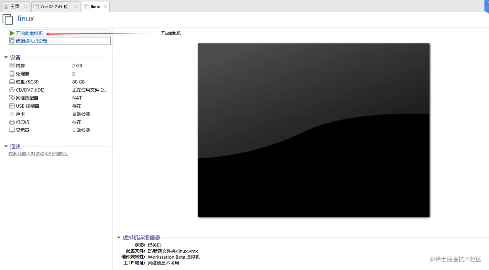This screenshot has width=489, height=270.
Task: Select the USB 控制器 controller icon
Action: coord(12,106)
